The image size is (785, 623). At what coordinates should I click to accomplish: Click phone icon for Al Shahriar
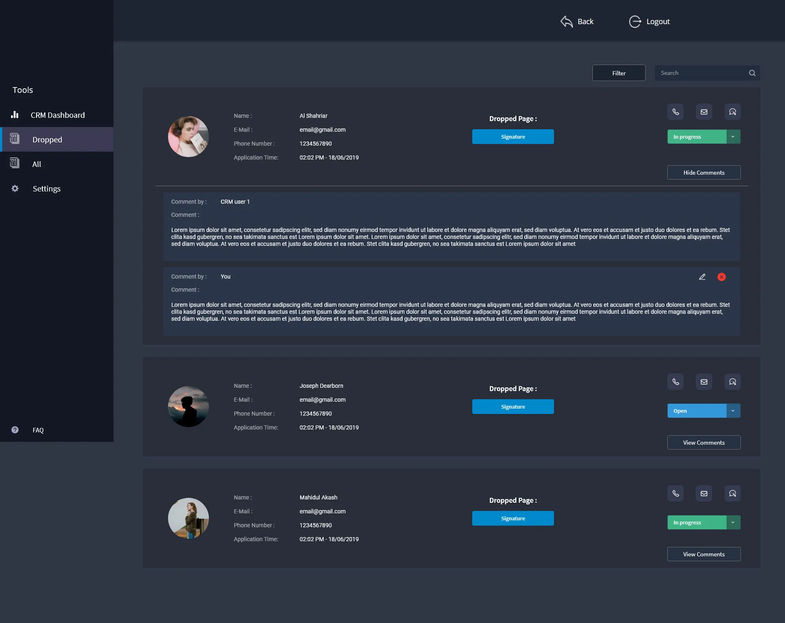[x=675, y=112]
